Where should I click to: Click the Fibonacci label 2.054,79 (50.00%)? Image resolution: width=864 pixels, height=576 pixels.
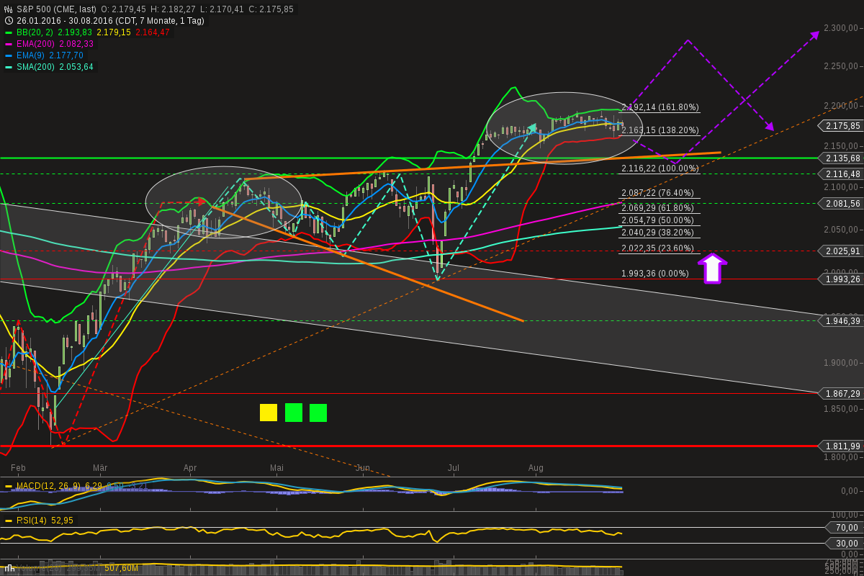[657, 220]
